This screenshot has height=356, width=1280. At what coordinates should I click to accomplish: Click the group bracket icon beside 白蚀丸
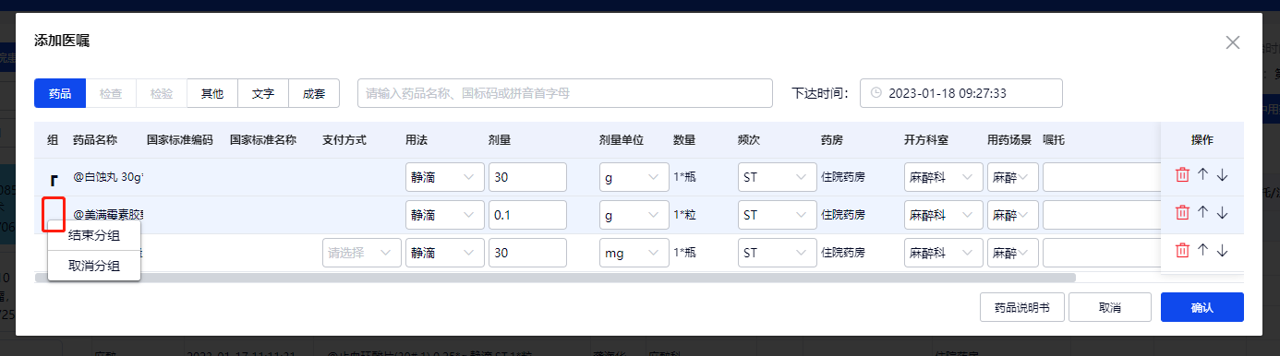(54, 180)
